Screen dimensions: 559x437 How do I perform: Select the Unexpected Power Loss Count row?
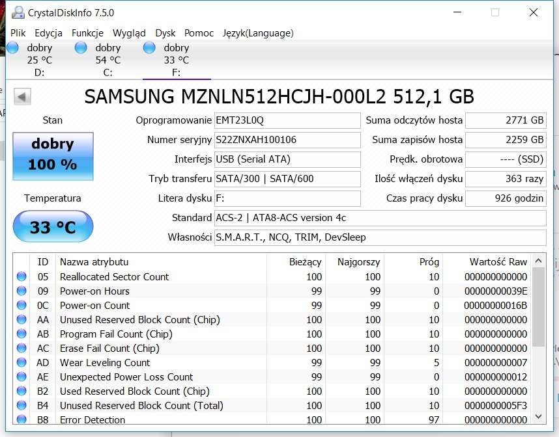pyautogui.click(x=126, y=377)
